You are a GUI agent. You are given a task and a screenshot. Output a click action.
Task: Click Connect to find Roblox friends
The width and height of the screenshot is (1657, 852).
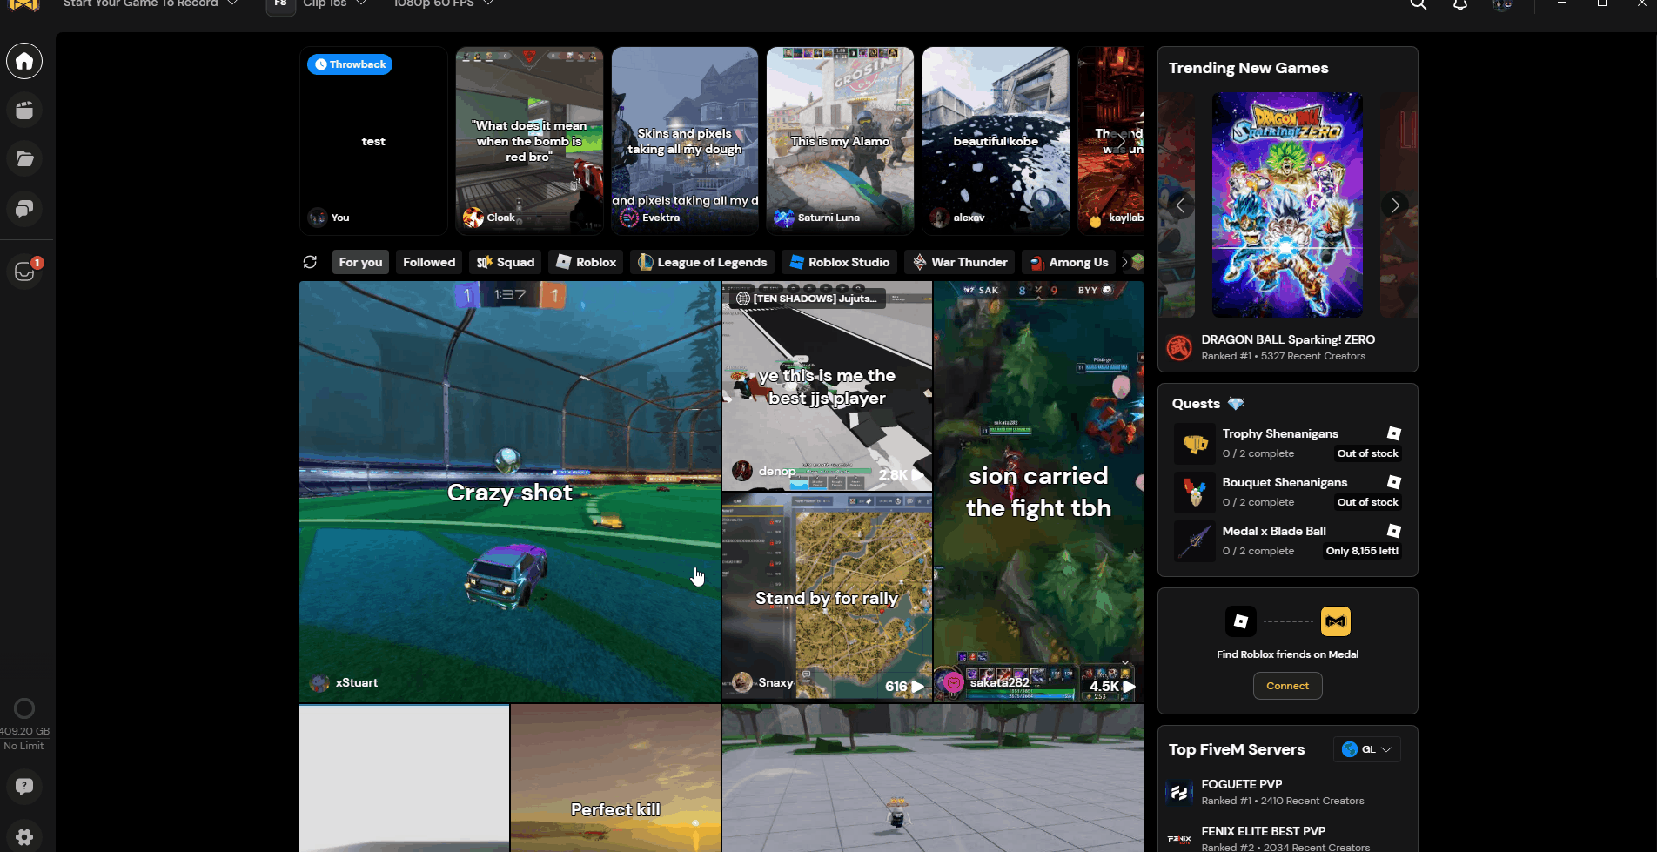coord(1287,686)
